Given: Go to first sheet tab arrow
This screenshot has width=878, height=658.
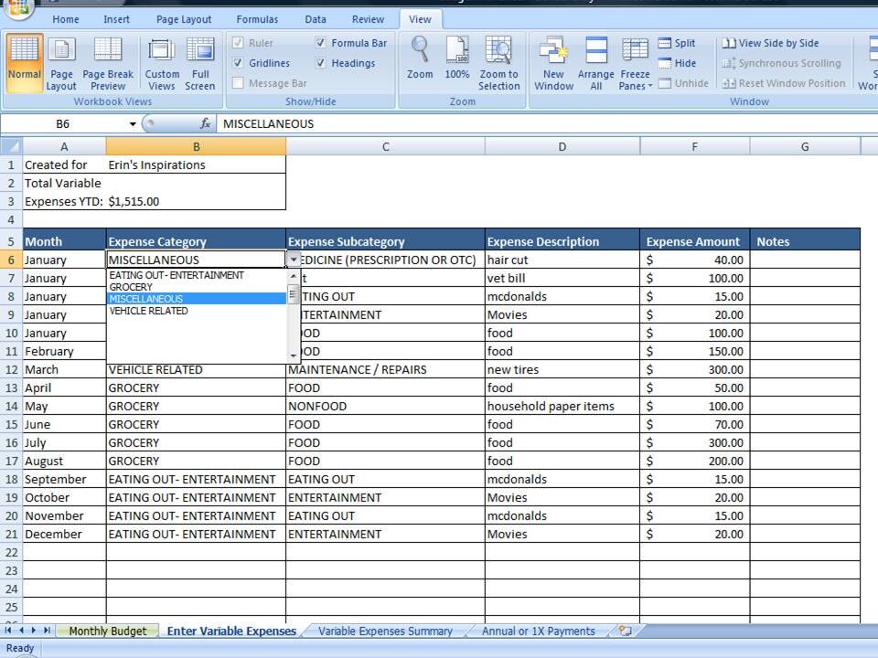Looking at the screenshot, I should pos(8,631).
